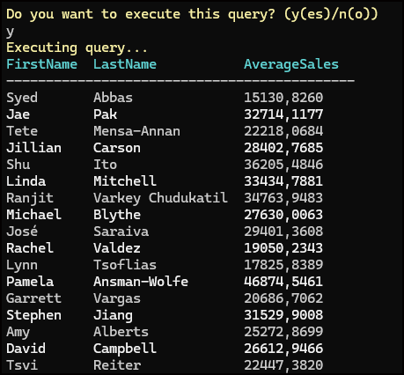Click last name 'Ansman-Wolfe'
The width and height of the screenshot is (404, 375).
point(141,282)
